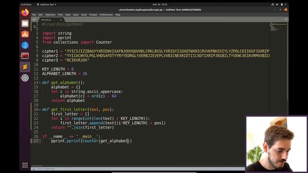Click the vertical scrollbar of the editor
This screenshot has width=308, height=173.
tap(288, 62)
